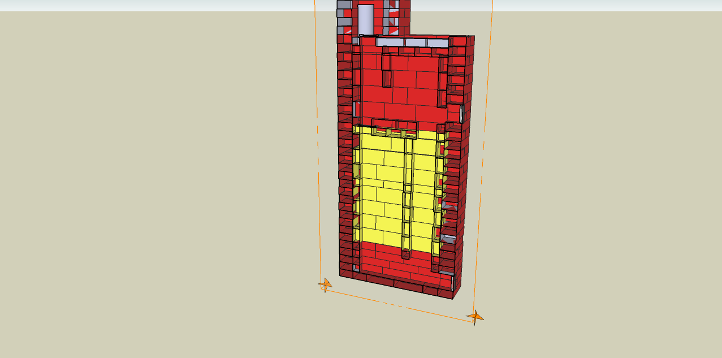
Task: Select the grey chimney flue opening at top
Action: pos(366,19)
